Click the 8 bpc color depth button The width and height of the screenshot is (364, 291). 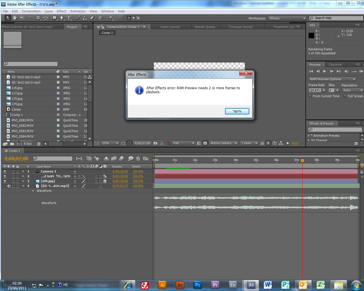(x=28, y=144)
